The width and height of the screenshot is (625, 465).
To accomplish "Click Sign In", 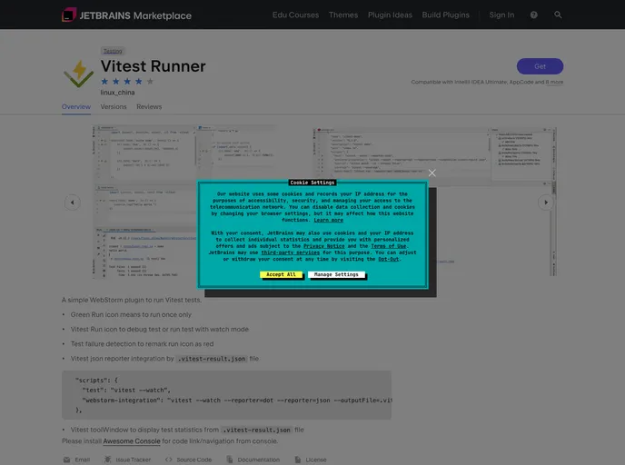I will click(x=501, y=15).
